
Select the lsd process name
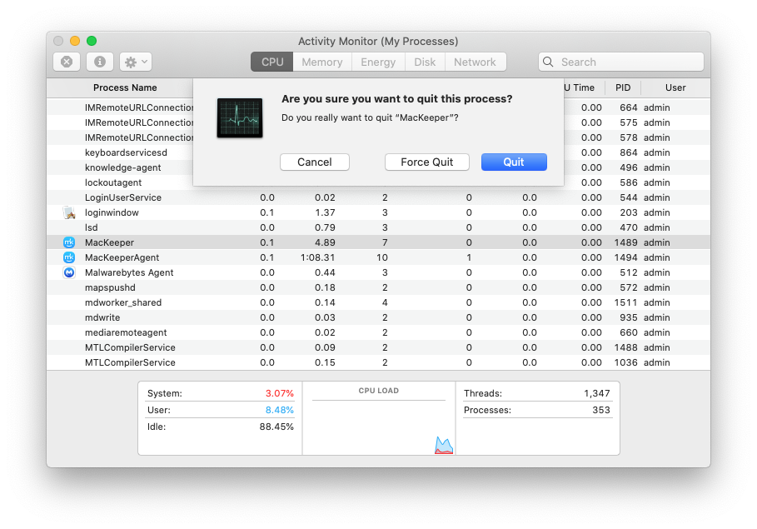pyautogui.click(x=92, y=227)
